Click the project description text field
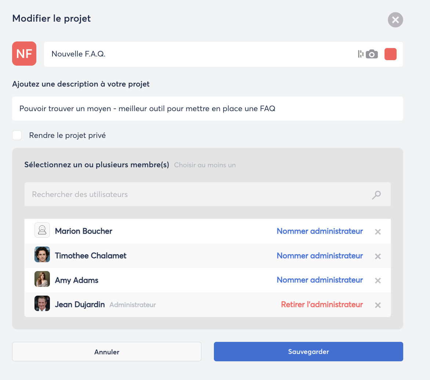Screen dimensions: 430x380 click(x=207, y=109)
